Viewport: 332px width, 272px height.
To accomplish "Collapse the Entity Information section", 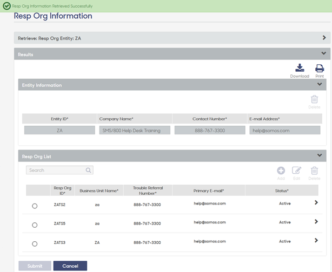I will (320, 84).
